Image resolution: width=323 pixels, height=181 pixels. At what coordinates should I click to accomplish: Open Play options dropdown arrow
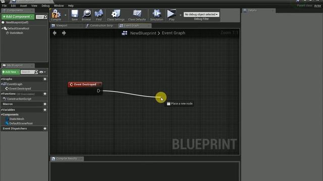point(181,15)
